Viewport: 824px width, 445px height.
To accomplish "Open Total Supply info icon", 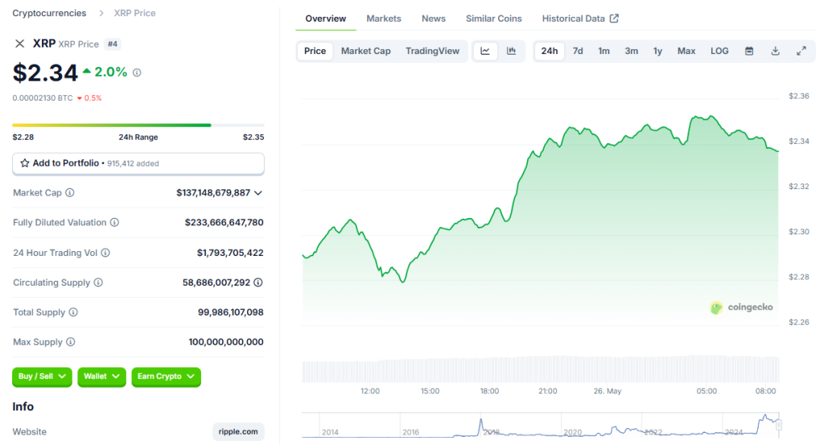I will [x=73, y=312].
